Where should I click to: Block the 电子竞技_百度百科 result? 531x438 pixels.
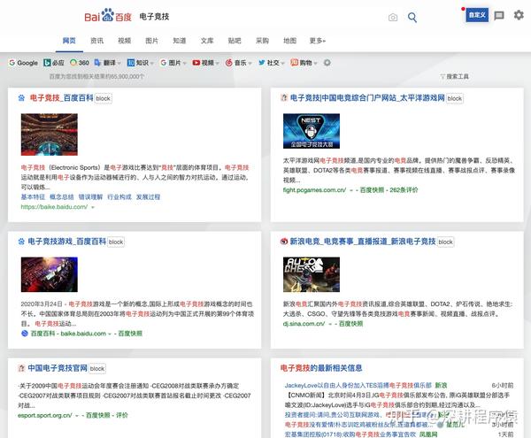[x=103, y=98]
